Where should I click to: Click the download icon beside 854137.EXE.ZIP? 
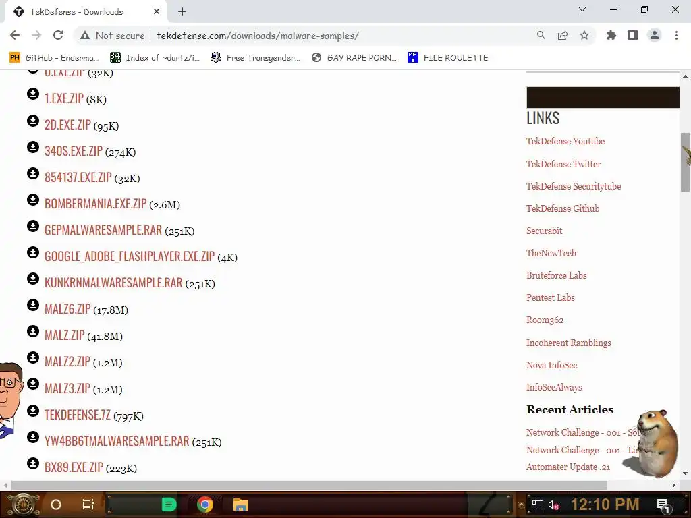click(x=33, y=173)
